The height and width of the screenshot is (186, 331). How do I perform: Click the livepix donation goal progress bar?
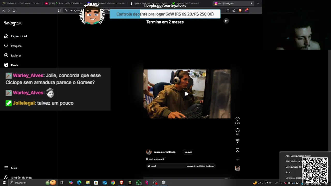[x=165, y=14]
